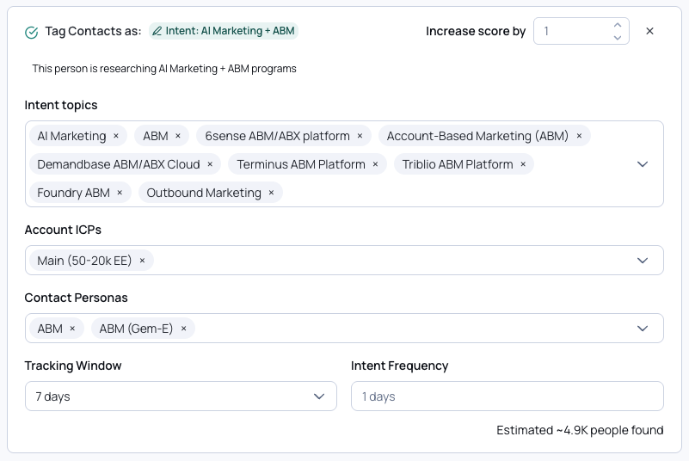Viewport: 689px width, 461px height.
Task: Click the Intent: AI Marketing + ABM label
Action: (230, 31)
